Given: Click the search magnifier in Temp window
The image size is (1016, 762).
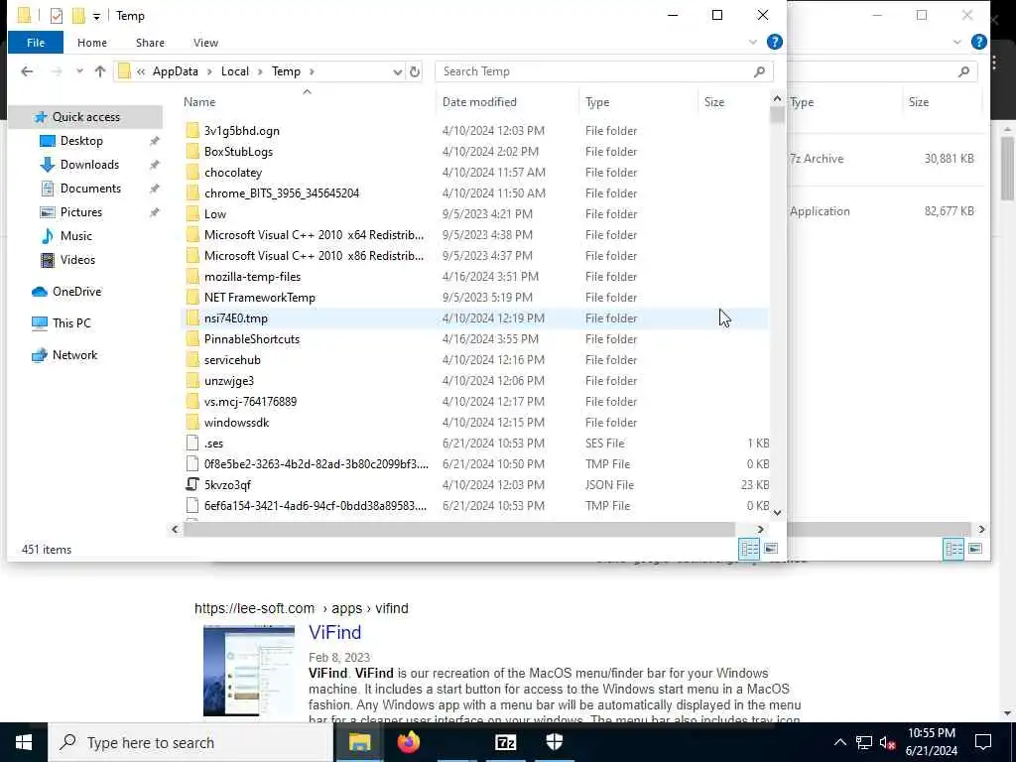Looking at the screenshot, I should tap(759, 71).
